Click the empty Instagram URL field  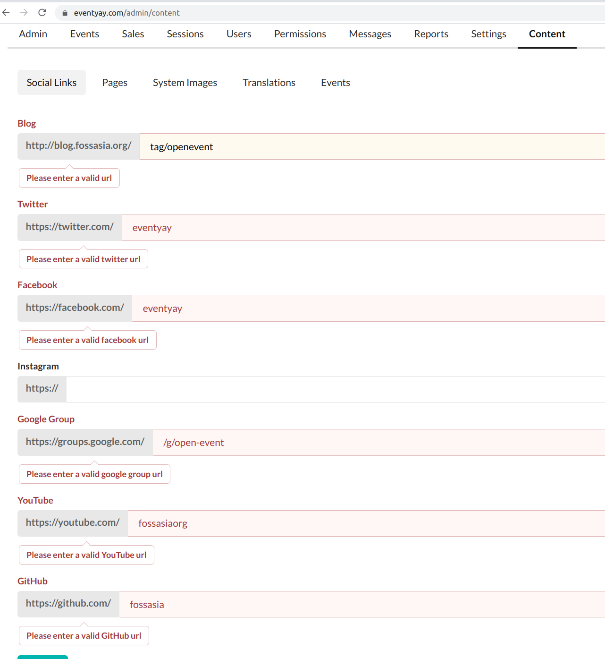coord(283,389)
